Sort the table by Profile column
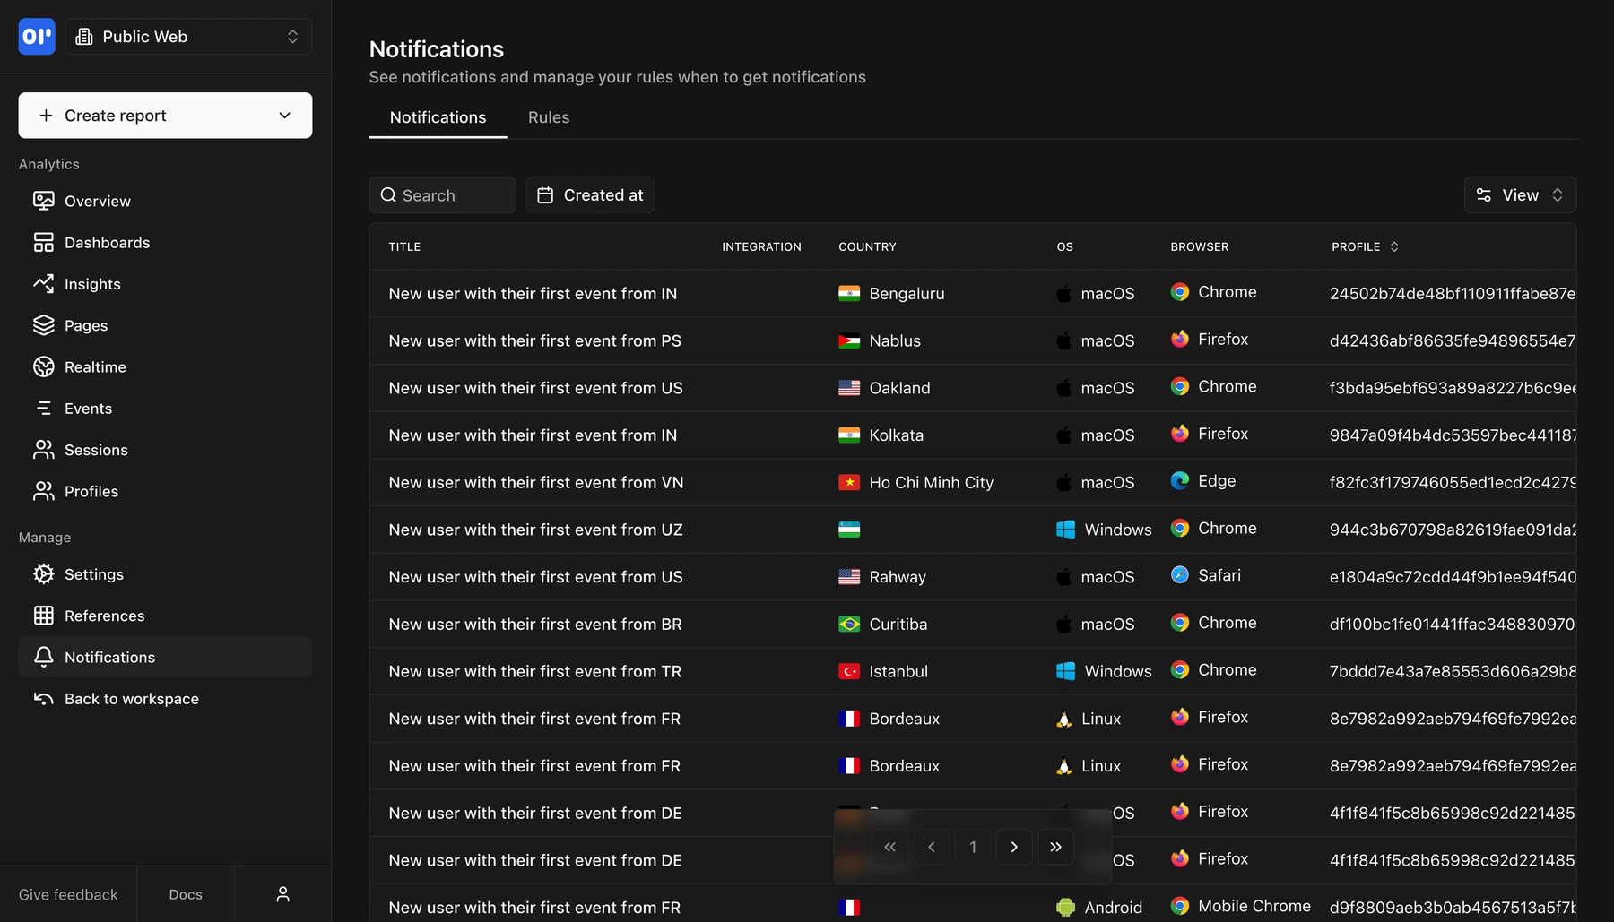This screenshot has height=922, width=1614. point(1365,246)
